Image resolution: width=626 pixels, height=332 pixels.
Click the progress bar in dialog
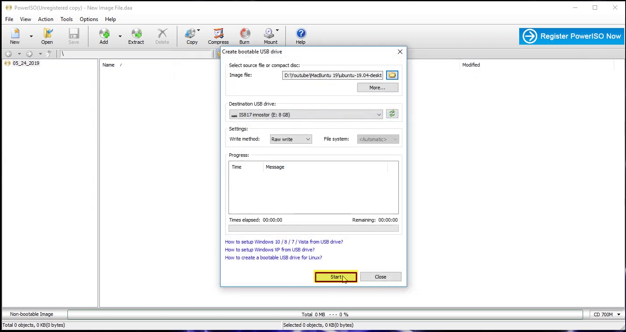point(313,228)
